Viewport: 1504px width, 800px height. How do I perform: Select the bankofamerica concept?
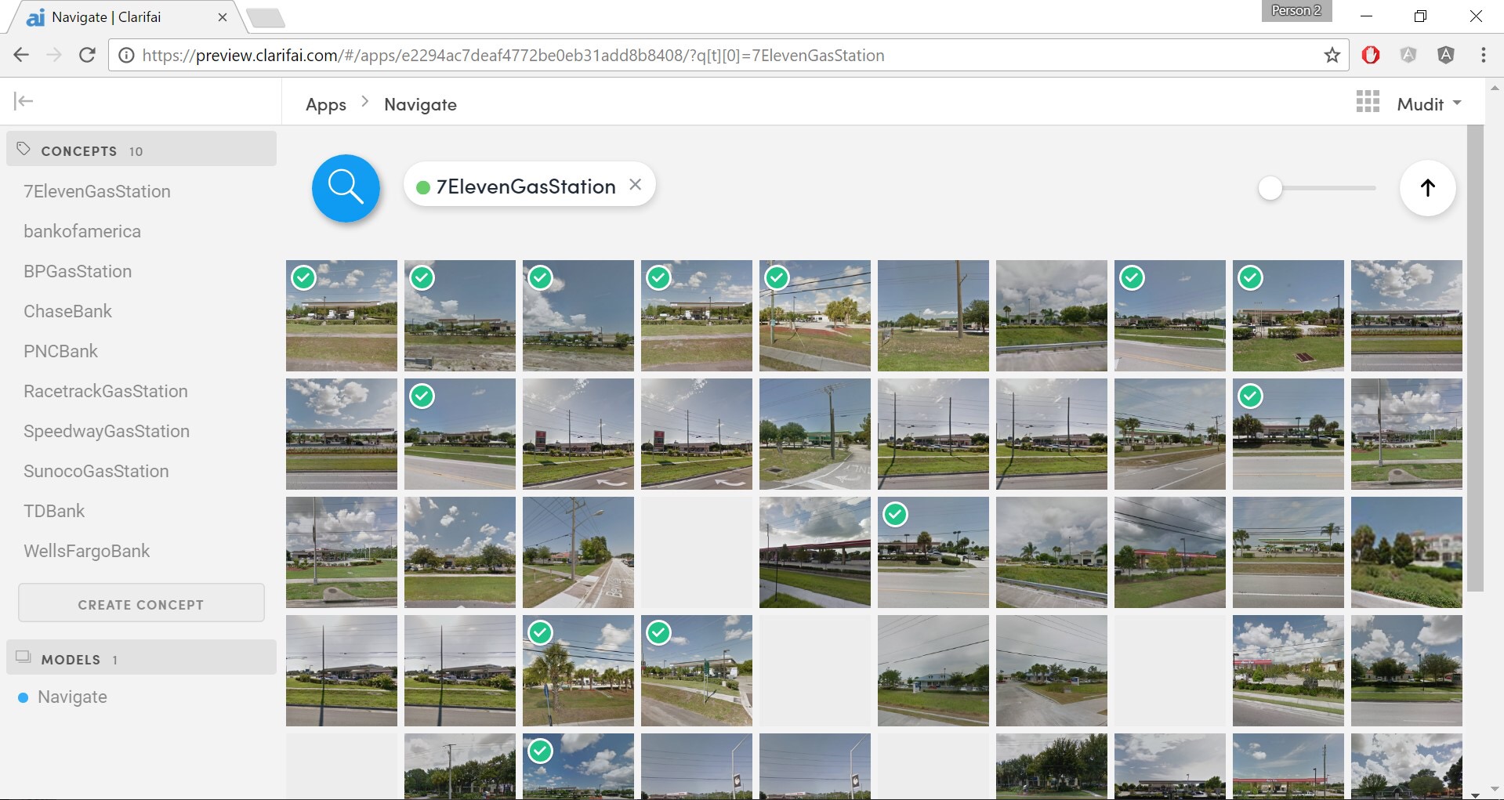[x=82, y=231]
